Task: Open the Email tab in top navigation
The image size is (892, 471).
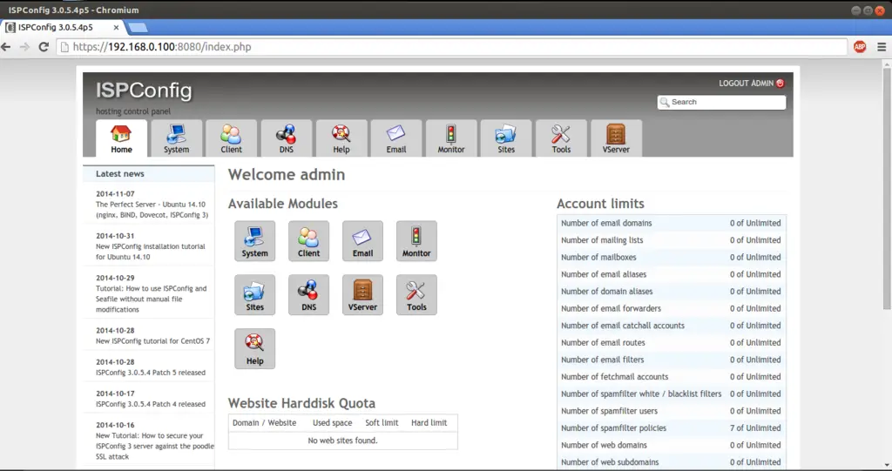Action: point(396,138)
